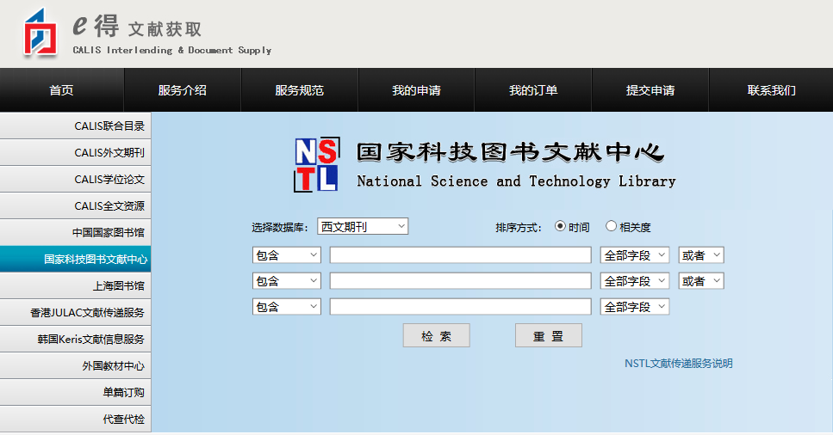Select 中国国家图书馆 in sidebar
Viewport: 833px width, 435px height.
[x=76, y=232]
